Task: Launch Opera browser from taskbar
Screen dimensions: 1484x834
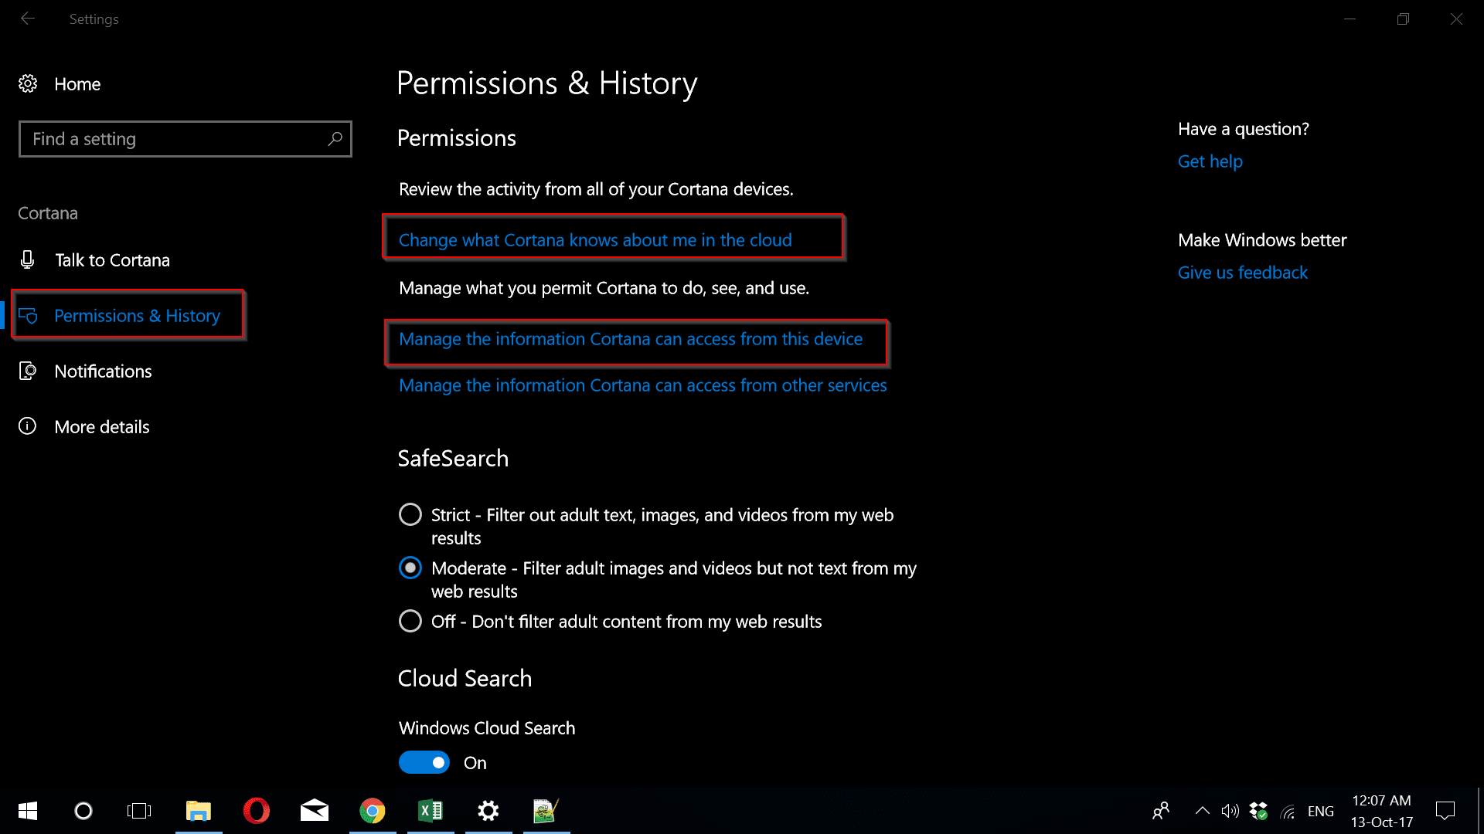Action: click(x=257, y=811)
